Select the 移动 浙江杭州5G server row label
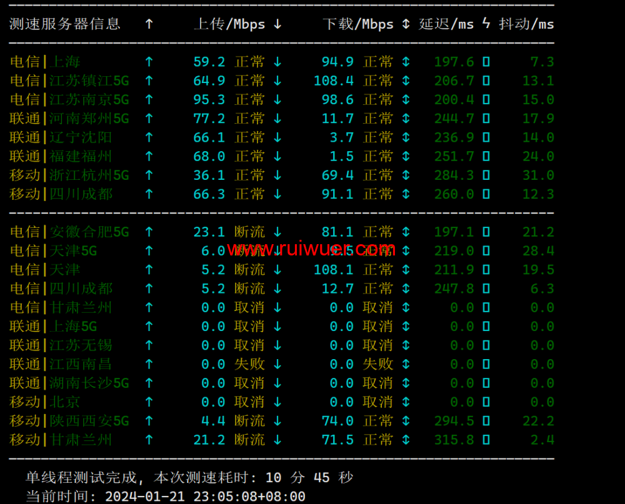 coord(69,175)
